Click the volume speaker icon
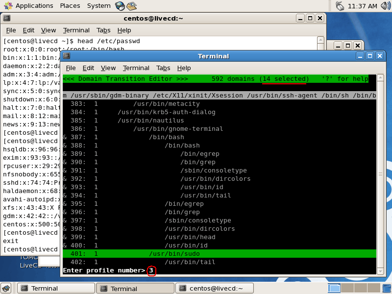Image resolution: width=392 pixels, height=294 pixels. 385,6
